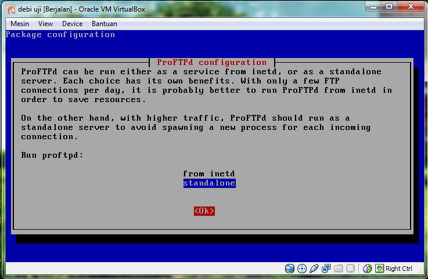Open the Device menu

tap(73, 24)
